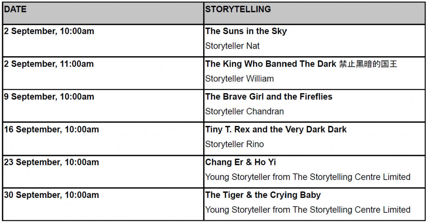Click the Chinese title 禁止黑暗的国王

coord(368,64)
